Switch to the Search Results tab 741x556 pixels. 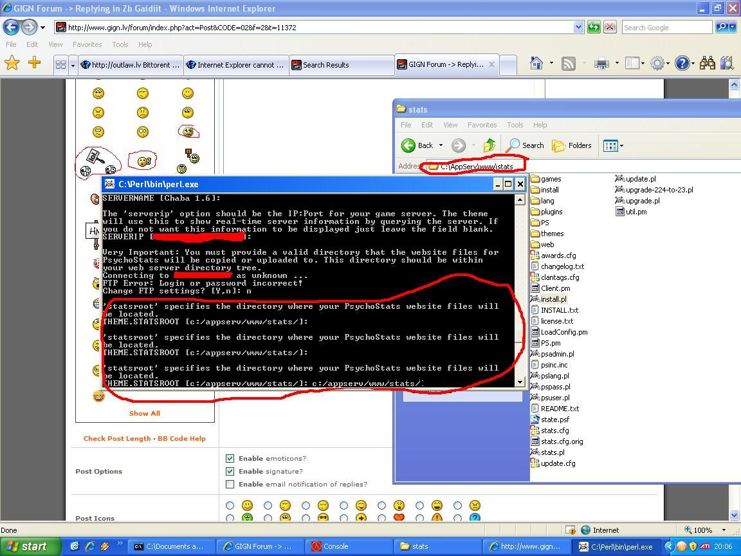click(341, 65)
